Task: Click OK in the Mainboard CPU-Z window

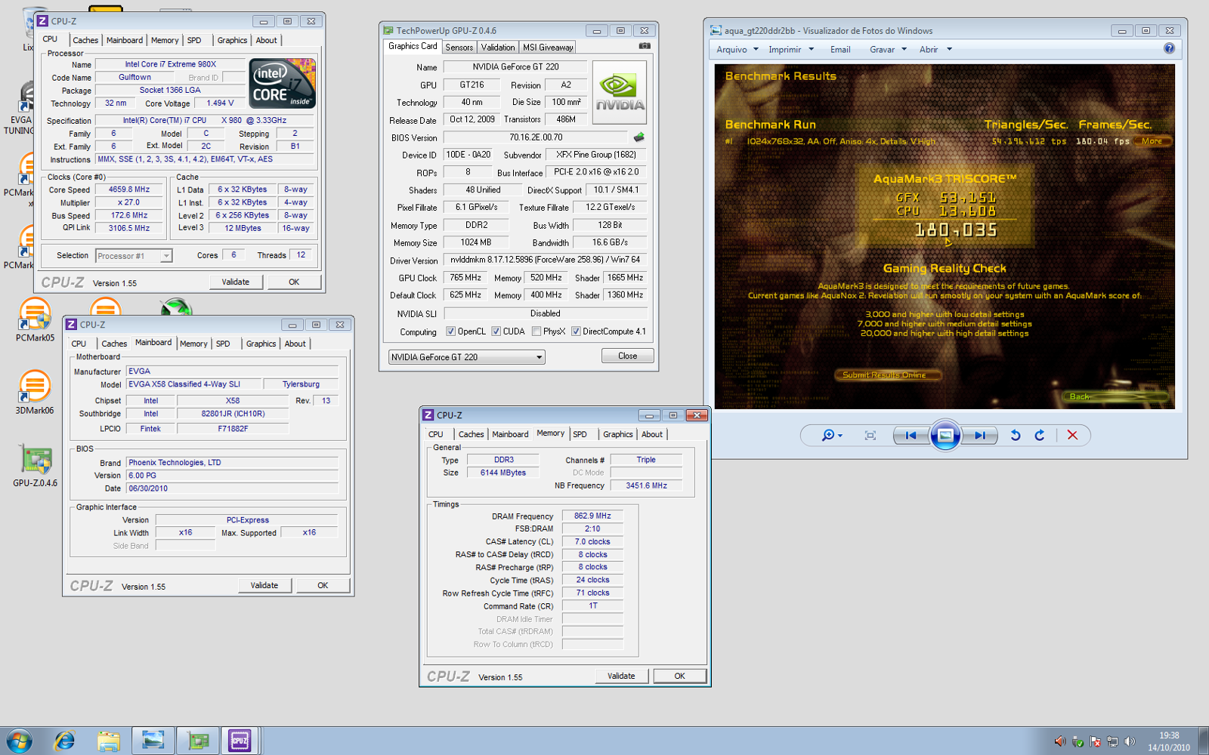Action: [323, 586]
